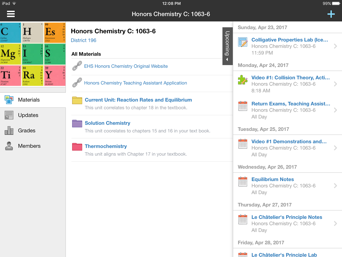Expand Colligative Properties Lab chevron arrow
This screenshot has width=342, height=257.
pyautogui.click(x=335, y=46)
